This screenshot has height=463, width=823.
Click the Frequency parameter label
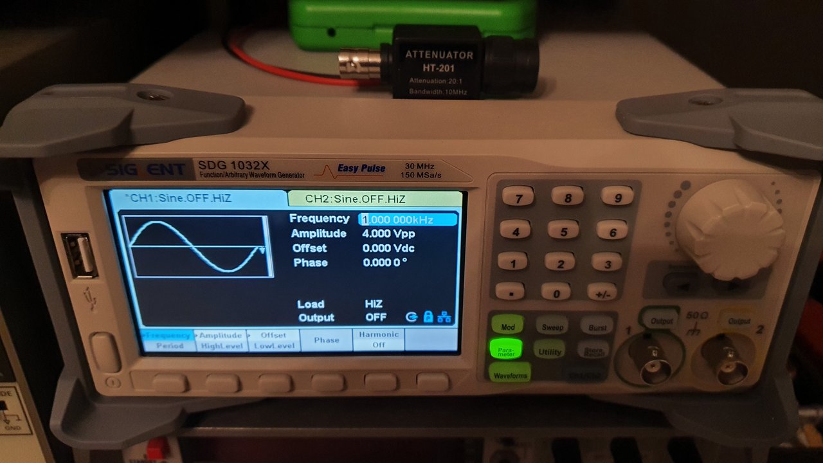[x=320, y=219]
